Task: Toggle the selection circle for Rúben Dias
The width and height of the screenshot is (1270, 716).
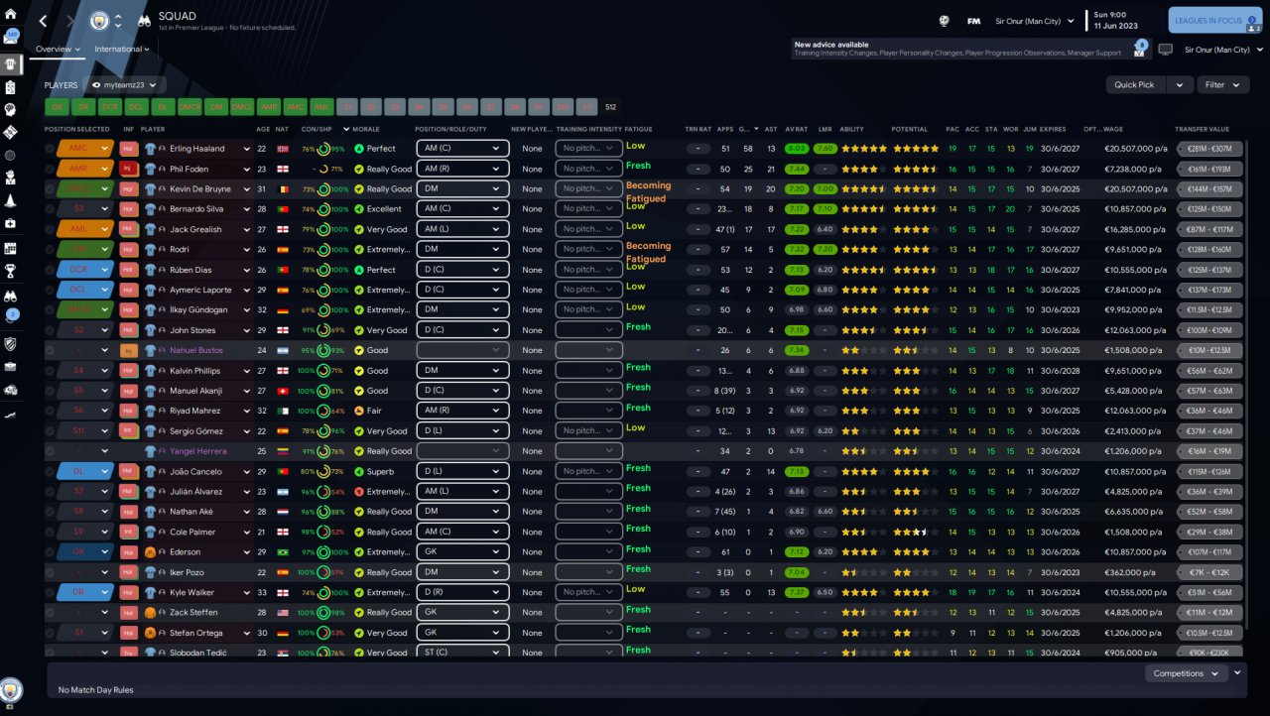Action: pos(50,270)
